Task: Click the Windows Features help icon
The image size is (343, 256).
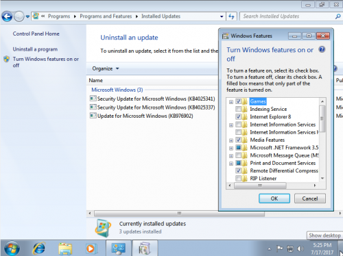Action: click(322, 49)
